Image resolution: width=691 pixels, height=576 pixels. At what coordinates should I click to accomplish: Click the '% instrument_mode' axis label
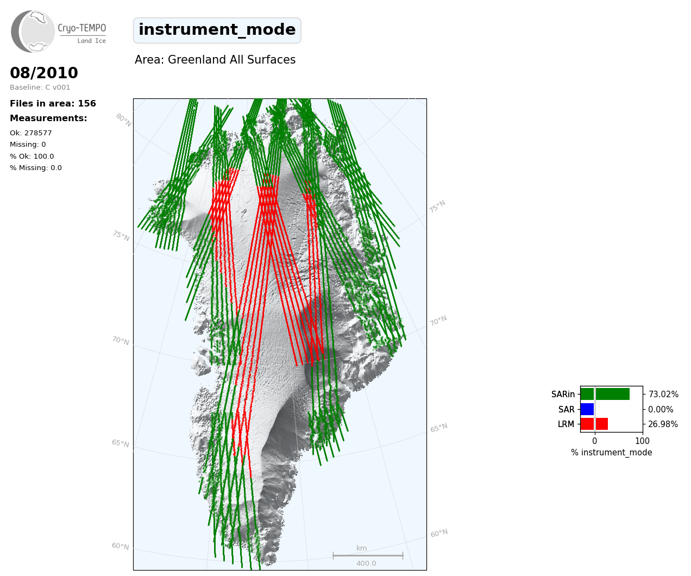click(x=612, y=453)
